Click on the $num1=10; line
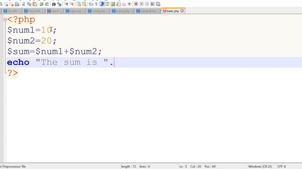Viewport: 302px width, 169px height. [32, 30]
